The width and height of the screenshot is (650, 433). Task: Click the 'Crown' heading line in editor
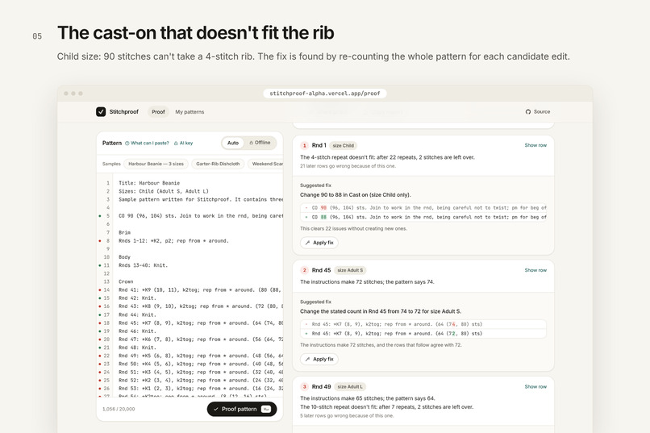point(126,281)
